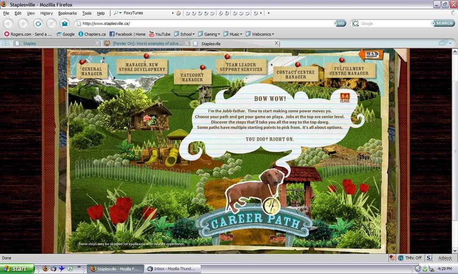
Task: Click FoxyTunes play button
Action: click(194, 13)
